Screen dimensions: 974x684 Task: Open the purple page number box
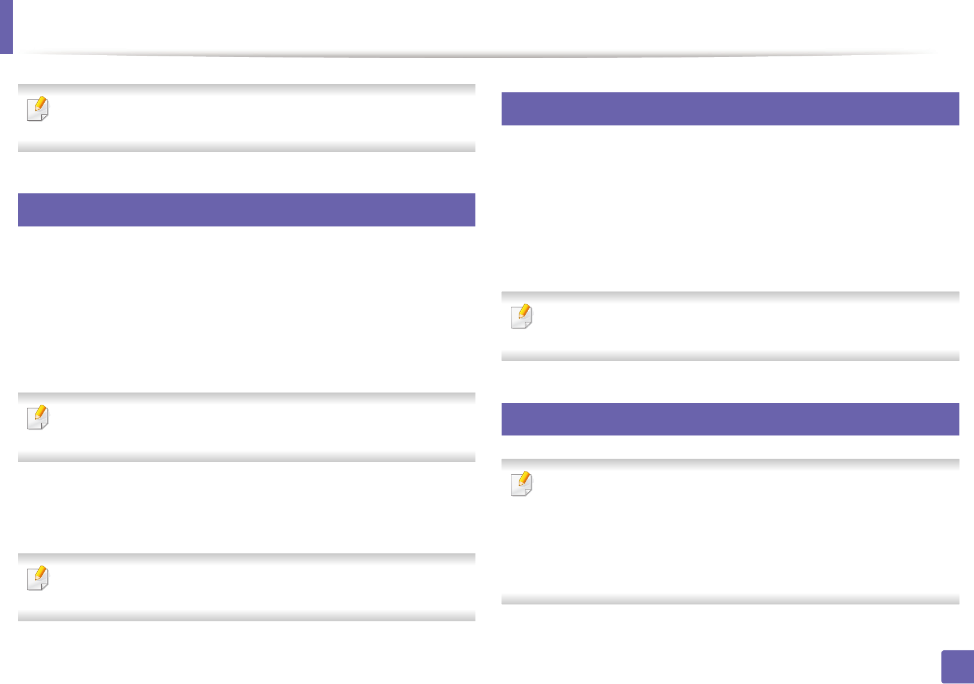[957, 667]
